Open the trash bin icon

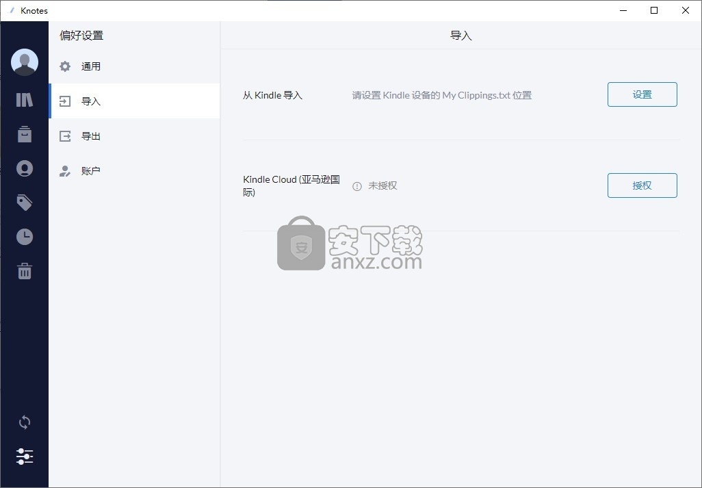[25, 271]
